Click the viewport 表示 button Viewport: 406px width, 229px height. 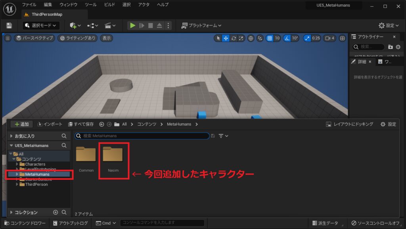106,38
